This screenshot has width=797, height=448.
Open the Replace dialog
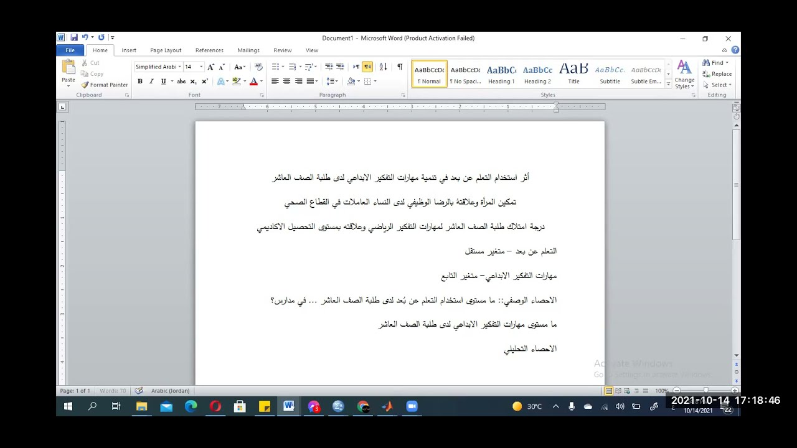coord(717,74)
